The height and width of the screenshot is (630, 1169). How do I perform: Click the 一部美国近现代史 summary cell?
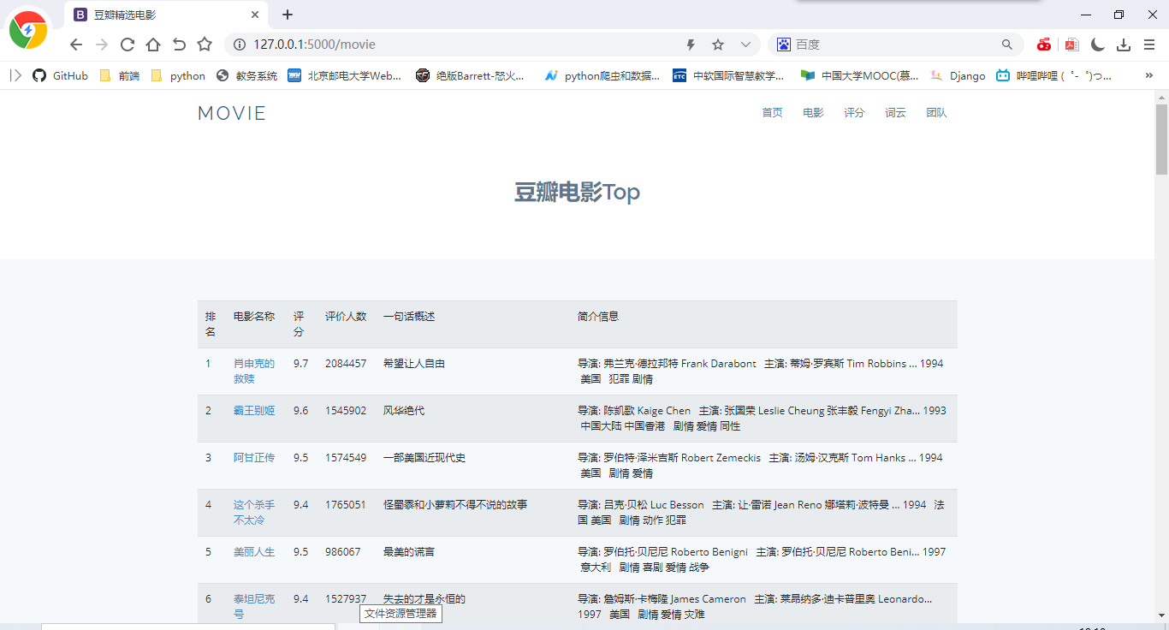[x=424, y=458]
